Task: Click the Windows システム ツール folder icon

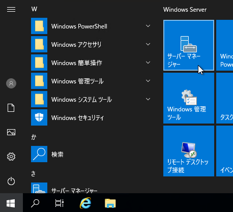Action: point(39,99)
